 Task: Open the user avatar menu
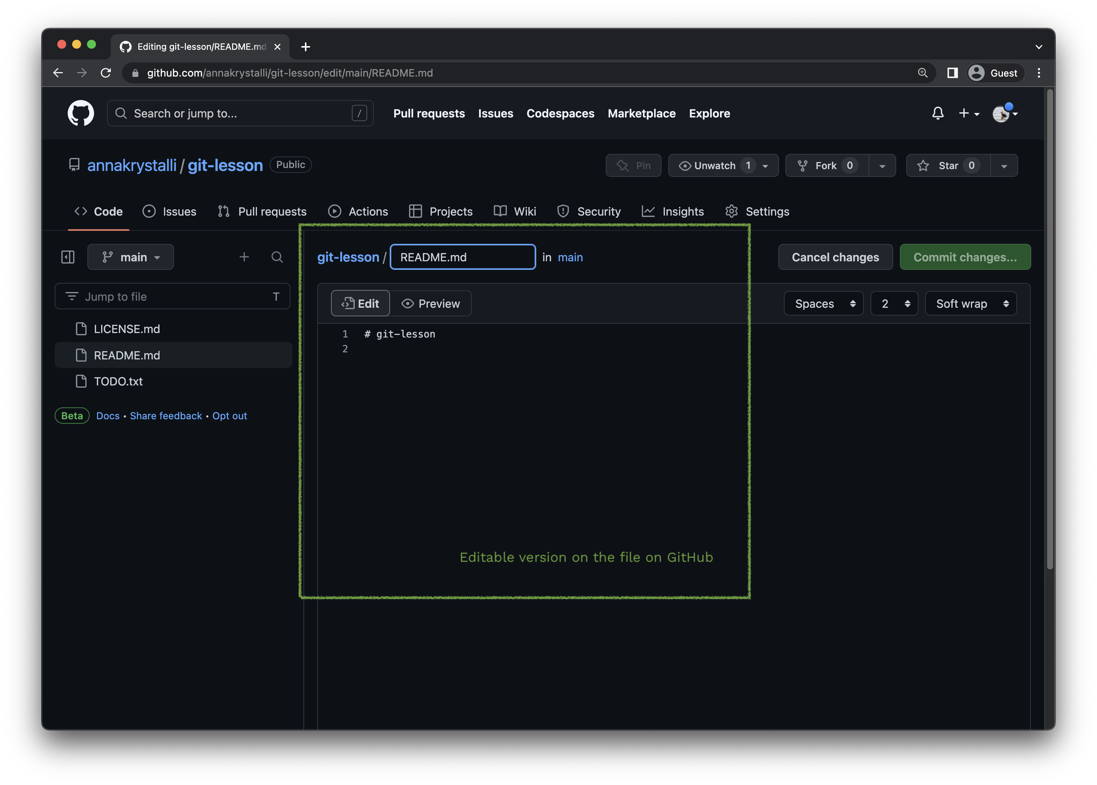[1005, 114]
